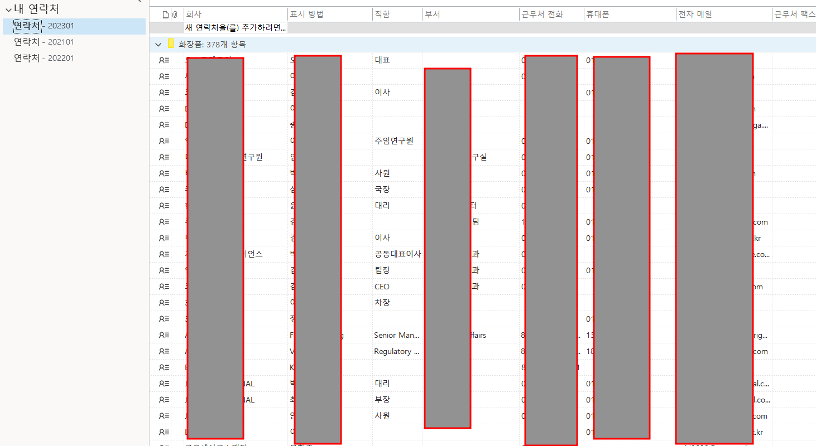Click the contact icon in the 대표 row
816x446 pixels.
point(164,60)
